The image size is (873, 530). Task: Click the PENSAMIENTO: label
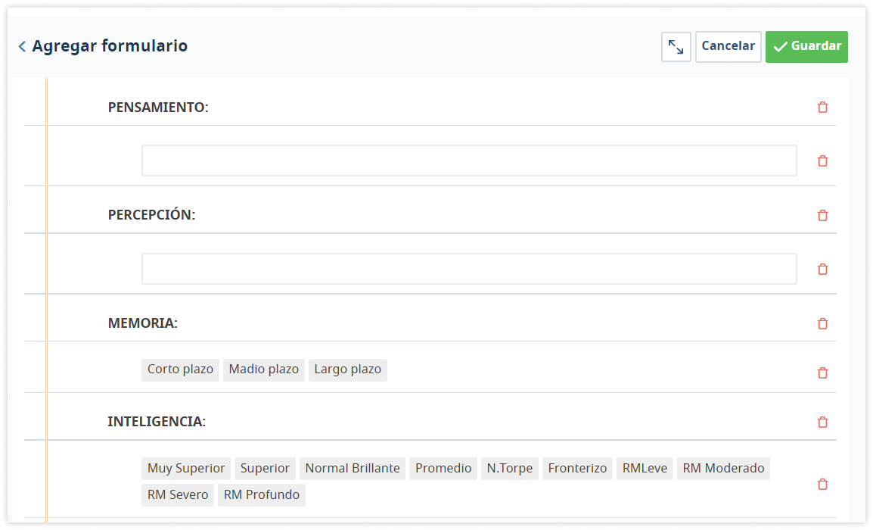pyautogui.click(x=158, y=107)
